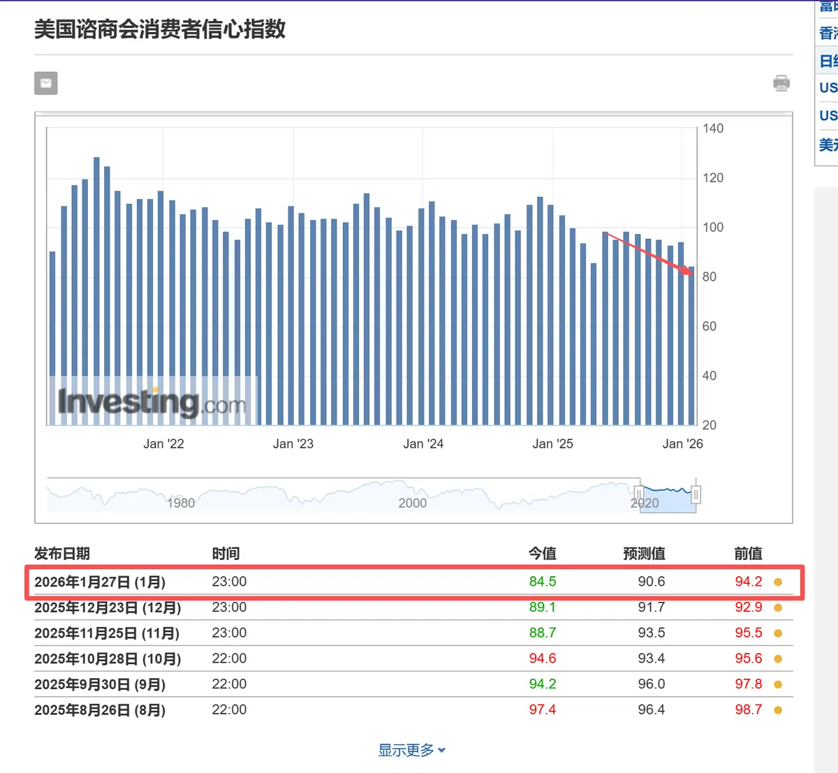Click the 2000 area in the history navigator
Viewport: 838px width, 773px height.
pyautogui.click(x=413, y=503)
